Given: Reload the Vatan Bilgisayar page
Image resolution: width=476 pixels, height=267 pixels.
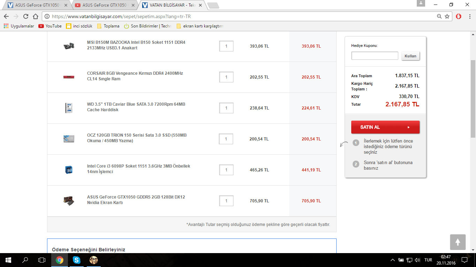Looking at the screenshot, I should click(x=26, y=16).
